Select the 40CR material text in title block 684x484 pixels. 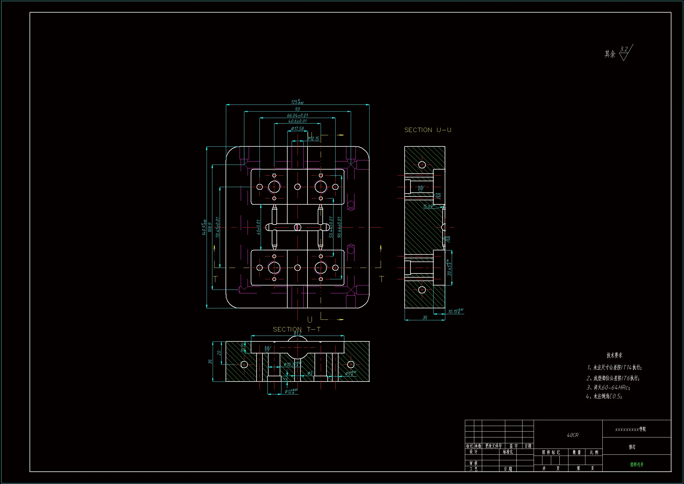(x=572, y=435)
